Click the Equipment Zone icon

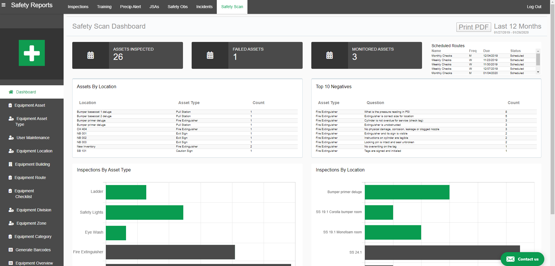[11, 223]
